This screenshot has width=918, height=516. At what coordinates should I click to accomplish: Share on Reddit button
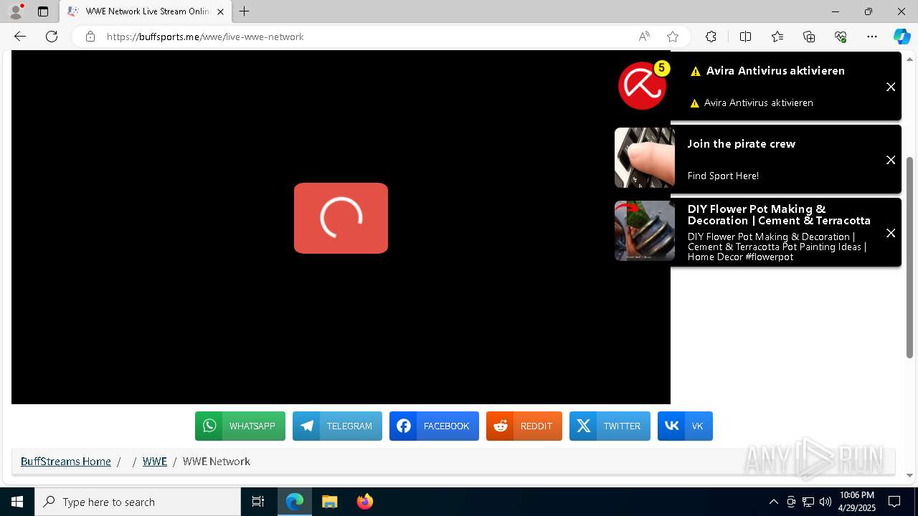[x=524, y=426]
